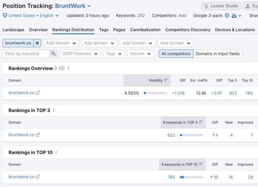Screen dimensions: 258x187
Task: Open info icon beside Rankings Overview
Action: (x=68, y=68)
